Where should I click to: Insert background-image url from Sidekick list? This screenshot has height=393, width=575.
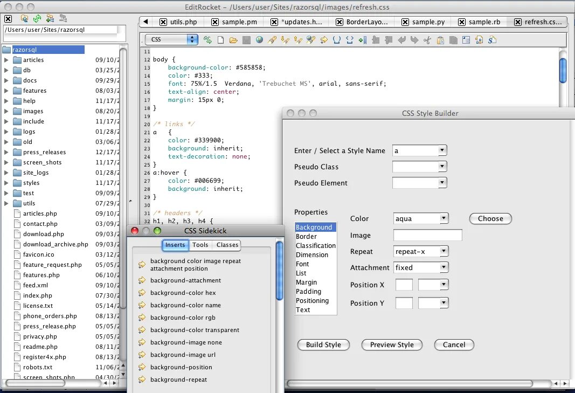point(183,355)
